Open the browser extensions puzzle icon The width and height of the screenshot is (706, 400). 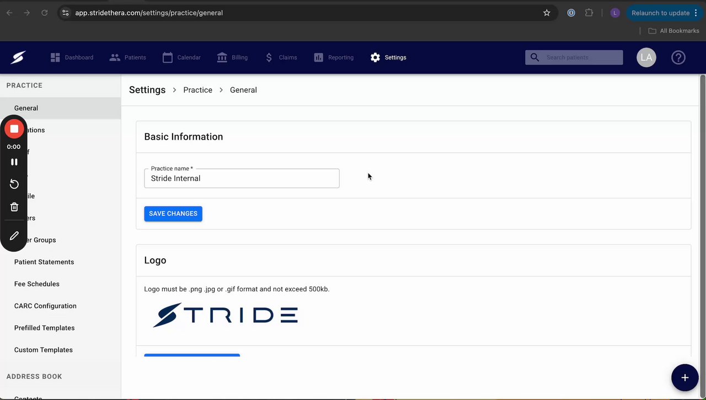click(x=589, y=13)
